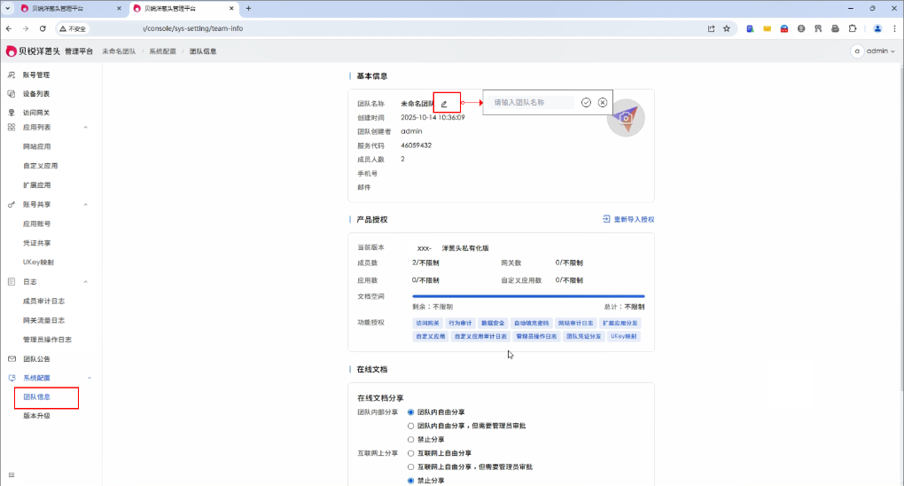This screenshot has height=486, width=904.
Task: Go to 版本升级 in the sidebar
Action: pos(36,416)
